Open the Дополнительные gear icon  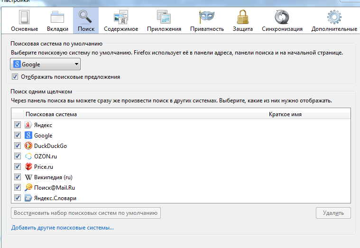334,18
